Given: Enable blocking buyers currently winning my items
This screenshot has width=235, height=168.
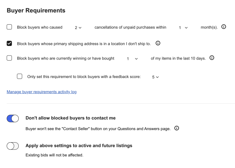Looking at the screenshot, I should pyautogui.click(x=10, y=58).
